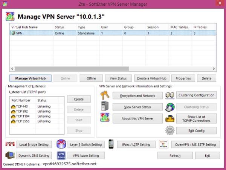This screenshot has width=226, height=170.
Task: Create a new listener port
Action: 79,99
